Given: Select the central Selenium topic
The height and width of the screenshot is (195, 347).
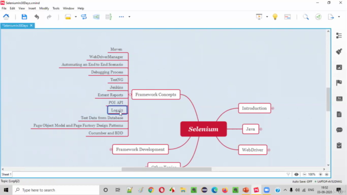Looking at the screenshot, I should click(x=203, y=129).
